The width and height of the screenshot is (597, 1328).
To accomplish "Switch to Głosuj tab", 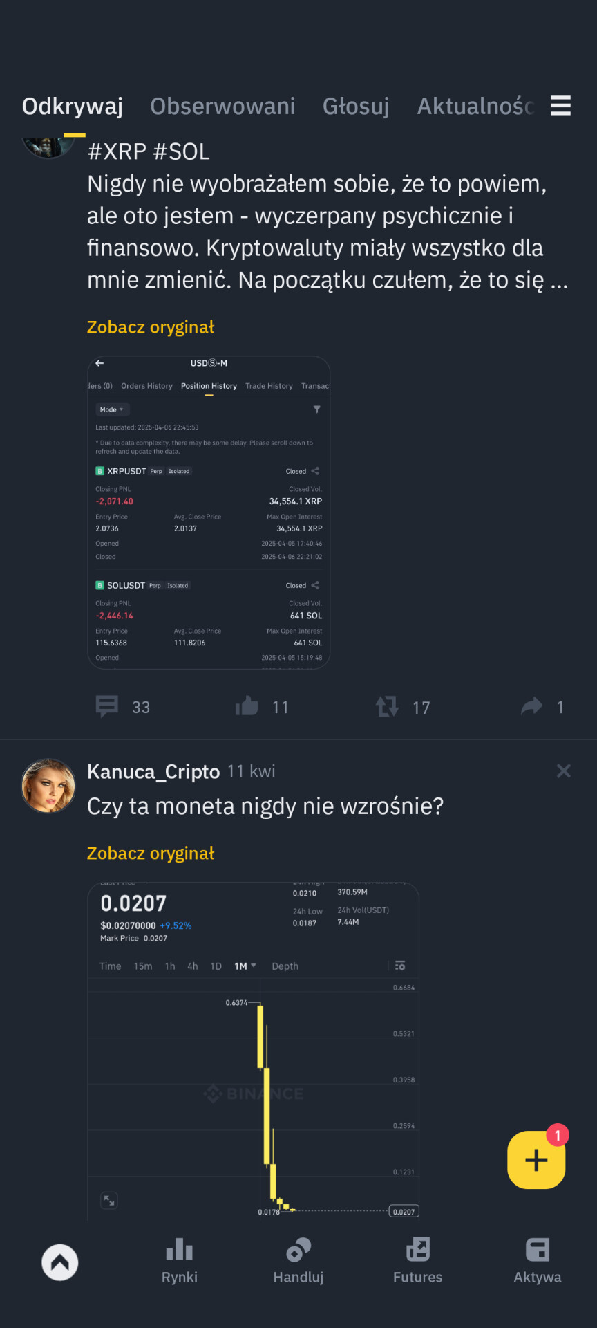I will click(x=356, y=107).
